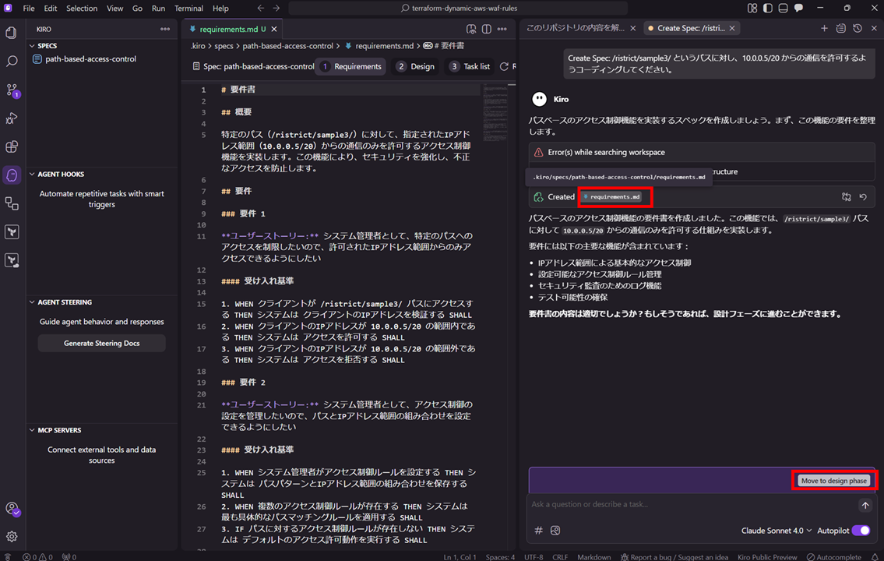Click CRLF end-of-line setting in status bar
Viewport: 884px width, 561px height.
pyautogui.click(x=560, y=557)
